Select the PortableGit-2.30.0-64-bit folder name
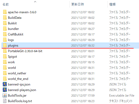Image resolution: width=139 pixels, height=104 pixels. [25, 51]
